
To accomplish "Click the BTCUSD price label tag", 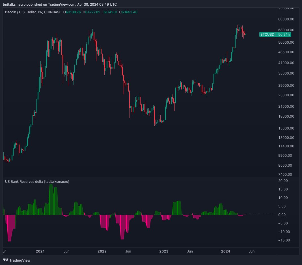I will (x=267, y=34).
